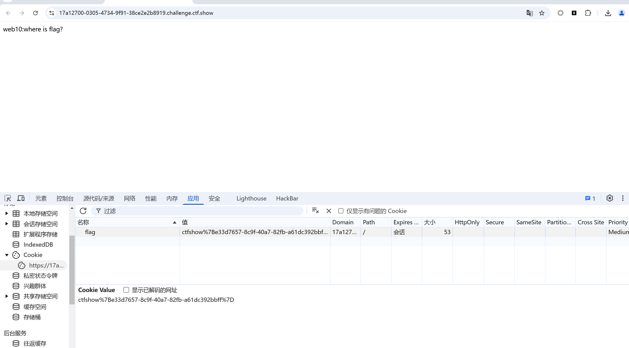
Task: Bookmark this page with the star icon
Action: click(x=542, y=13)
